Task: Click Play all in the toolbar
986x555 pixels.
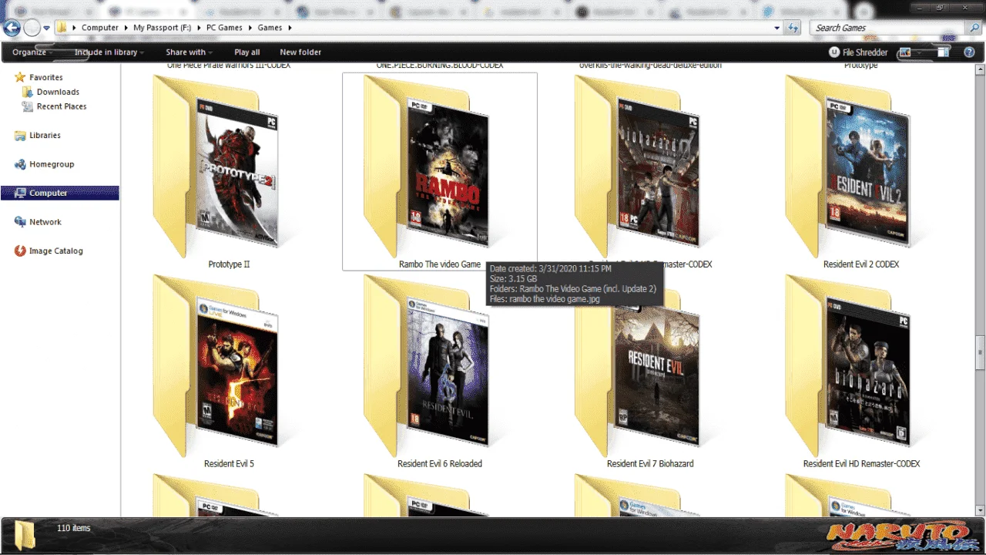Action: point(246,52)
